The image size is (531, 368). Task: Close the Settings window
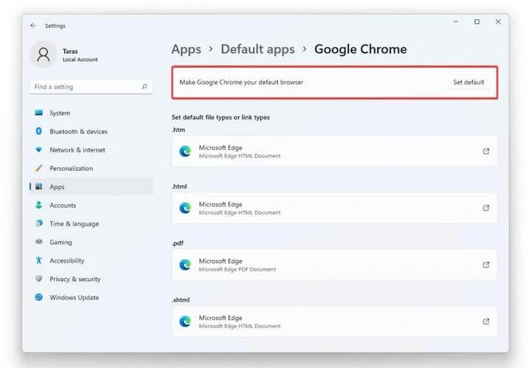click(498, 21)
